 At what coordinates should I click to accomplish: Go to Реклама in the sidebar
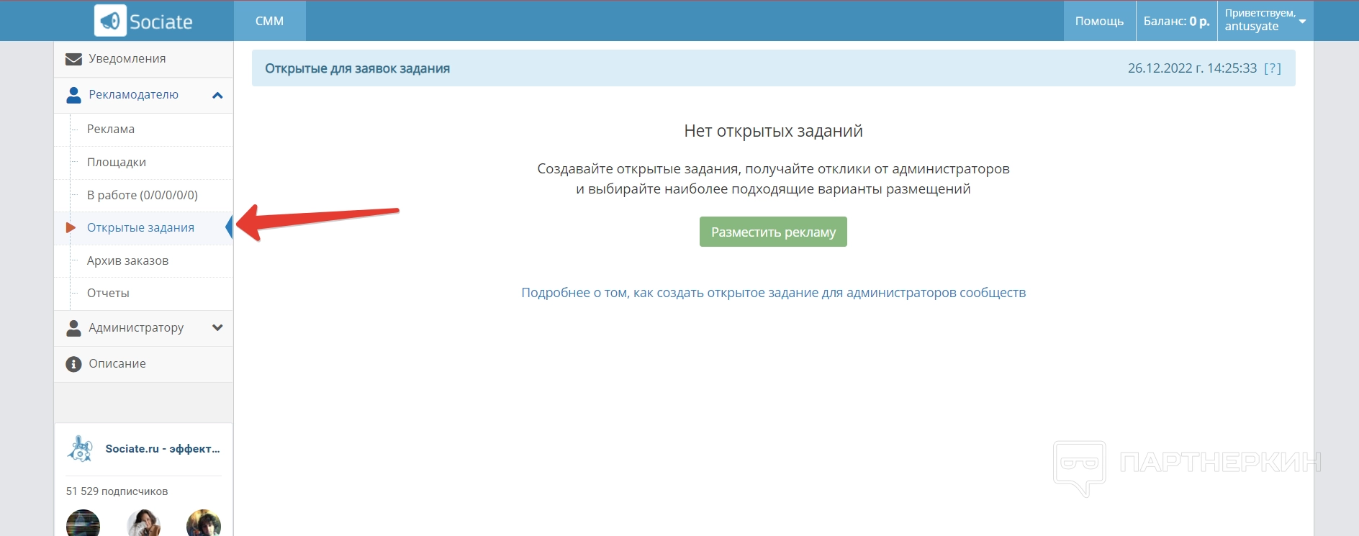[x=143, y=130]
